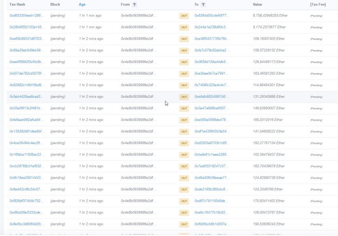Click OUT badge in the 8,758.42946355 Ether row
The image size is (338, 236).
click(184, 16)
